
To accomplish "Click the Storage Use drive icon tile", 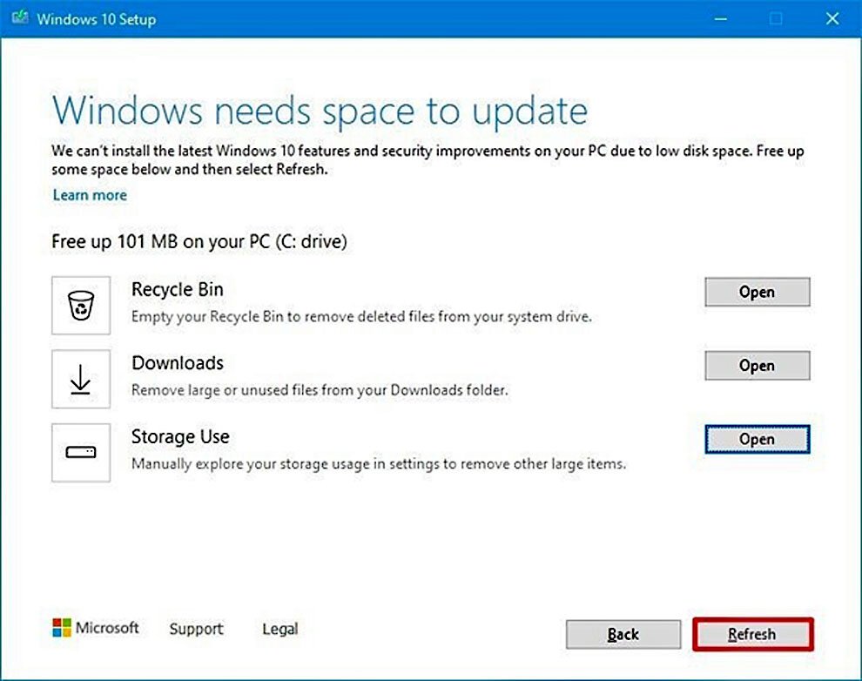I will tap(81, 452).
